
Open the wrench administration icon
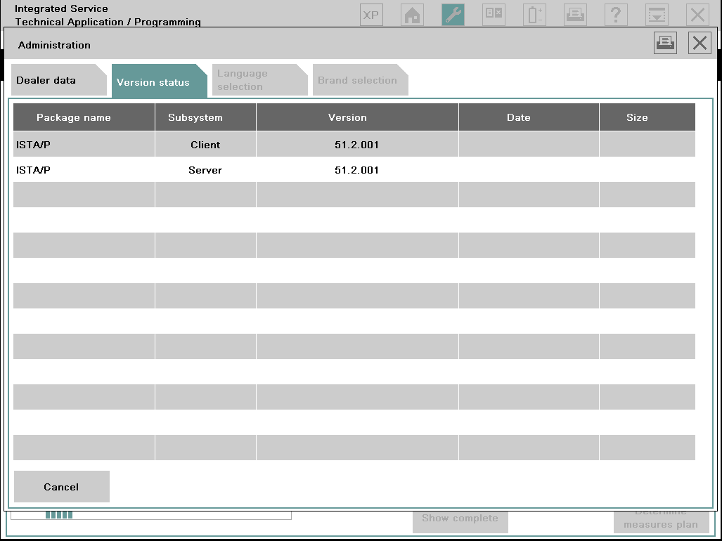(453, 15)
